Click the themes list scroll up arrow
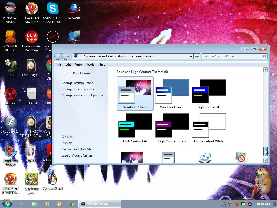This screenshot has height=208, width=277. pyautogui.click(x=265, y=70)
